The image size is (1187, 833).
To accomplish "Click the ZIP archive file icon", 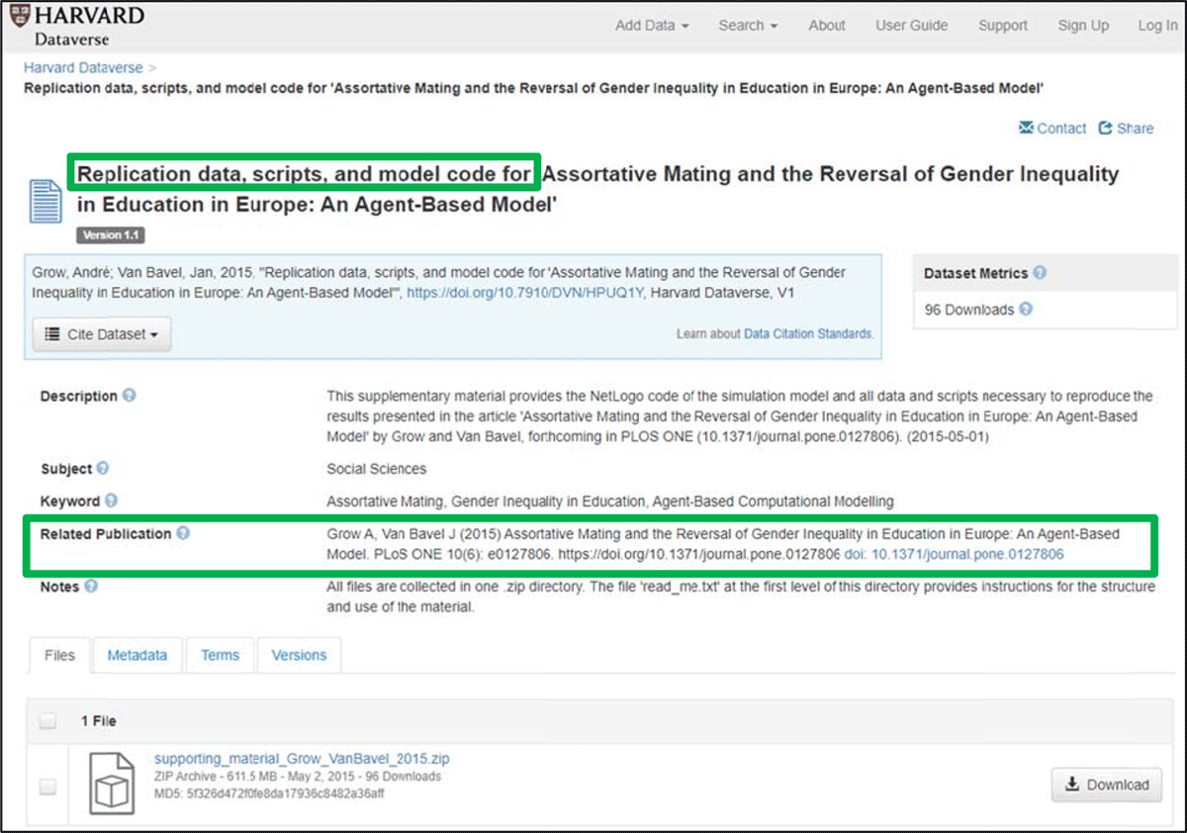I will pyautogui.click(x=111, y=783).
